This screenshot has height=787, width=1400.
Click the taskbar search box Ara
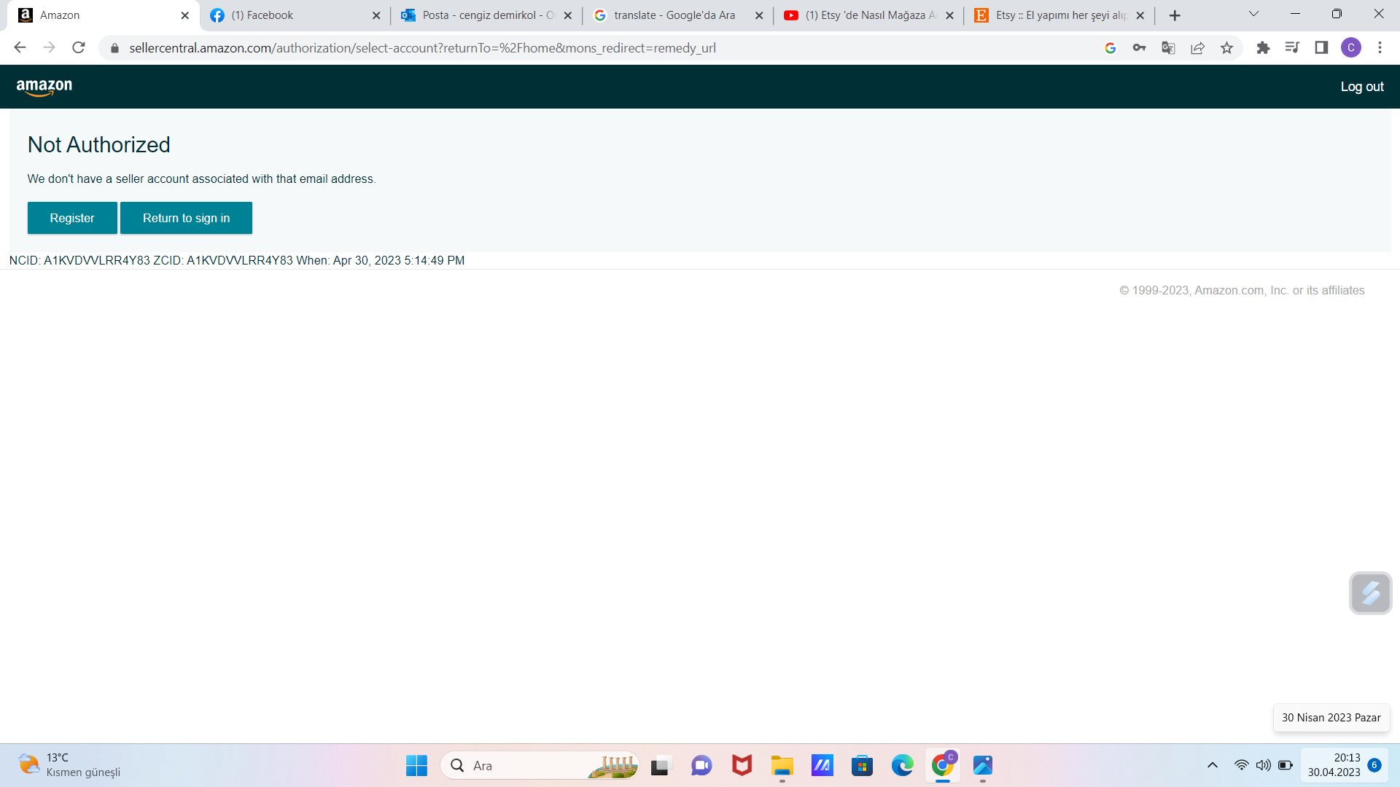click(x=540, y=766)
